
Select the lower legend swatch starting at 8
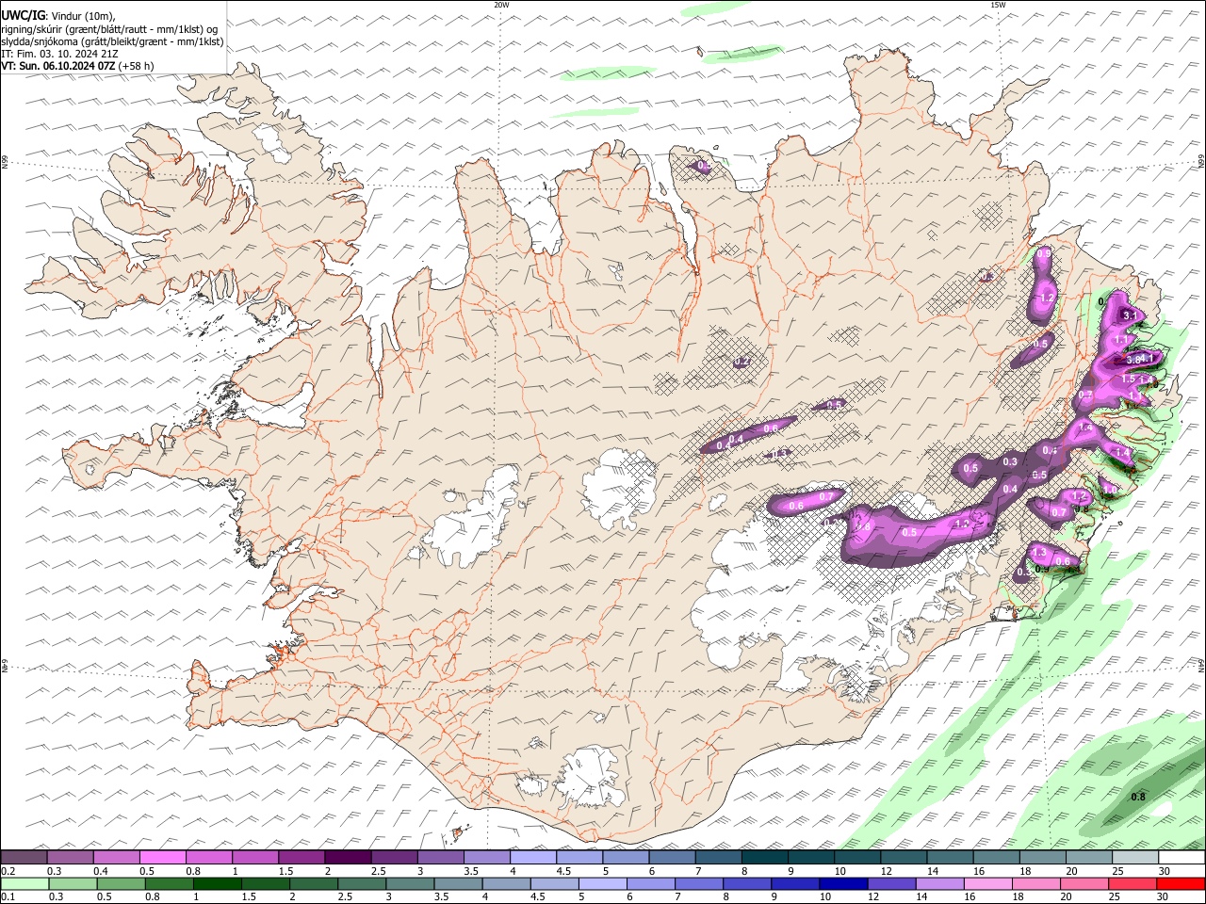point(747,883)
